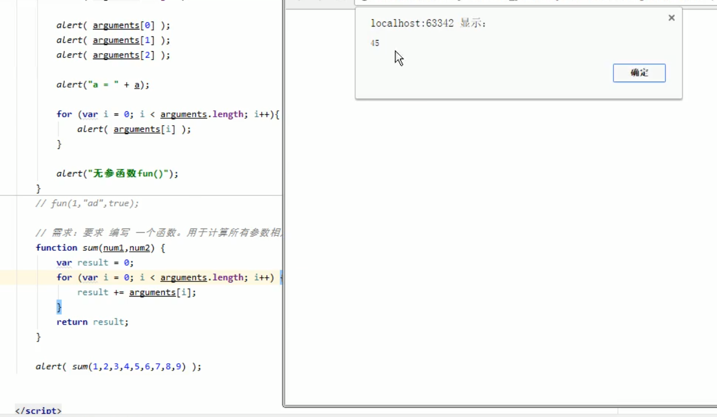Click the return result line
Screen dimensions: 717x417
tap(92, 321)
